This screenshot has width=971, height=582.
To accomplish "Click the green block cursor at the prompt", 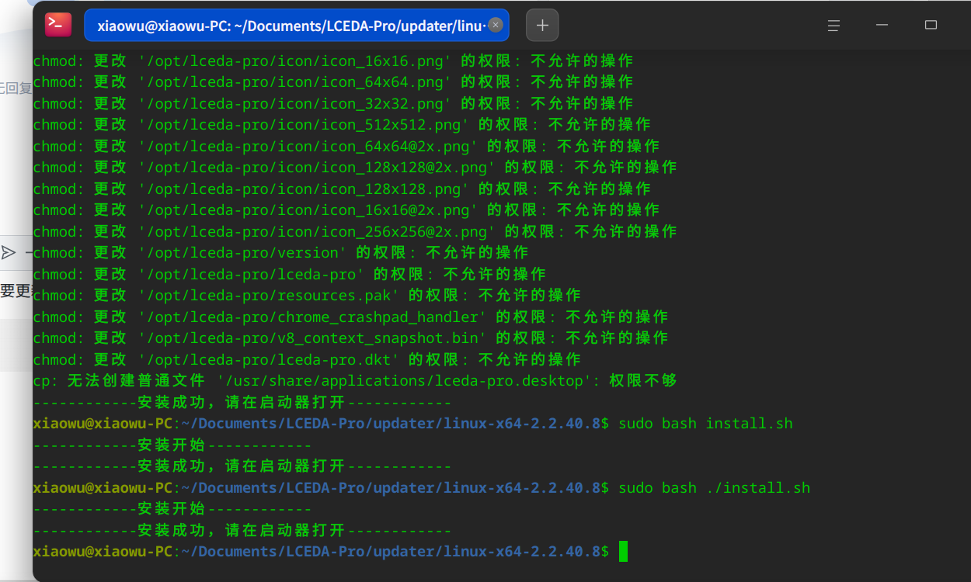I will (623, 552).
